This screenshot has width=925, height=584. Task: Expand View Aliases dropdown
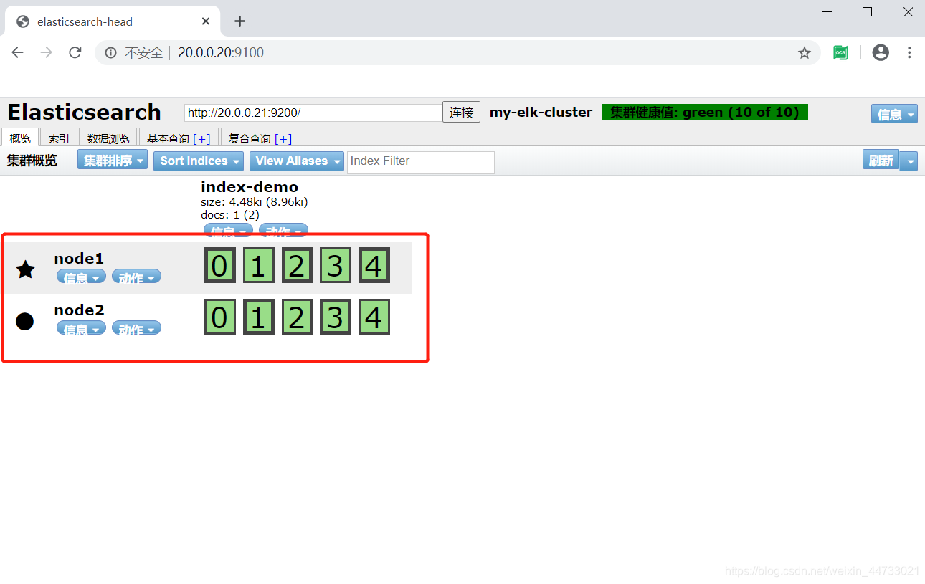pyautogui.click(x=297, y=161)
